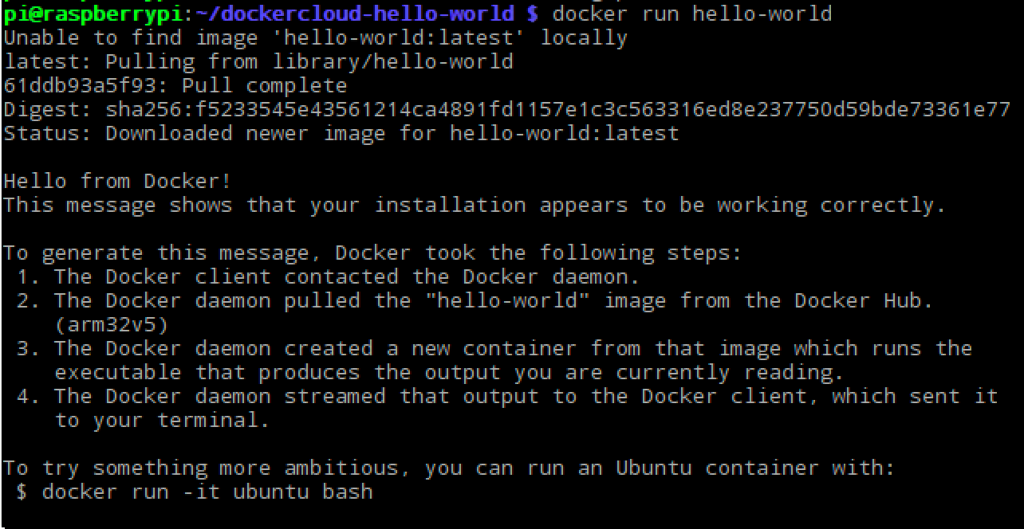The width and height of the screenshot is (1024, 529).
Task: Click the 'Pulling from library/hello-world' line
Action: pyautogui.click(x=309, y=61)
